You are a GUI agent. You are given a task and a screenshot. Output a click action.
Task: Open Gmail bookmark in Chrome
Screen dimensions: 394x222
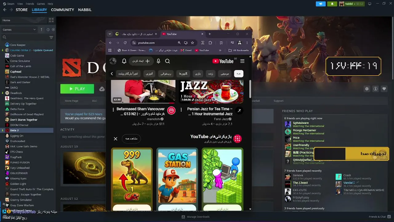[186, 50]
